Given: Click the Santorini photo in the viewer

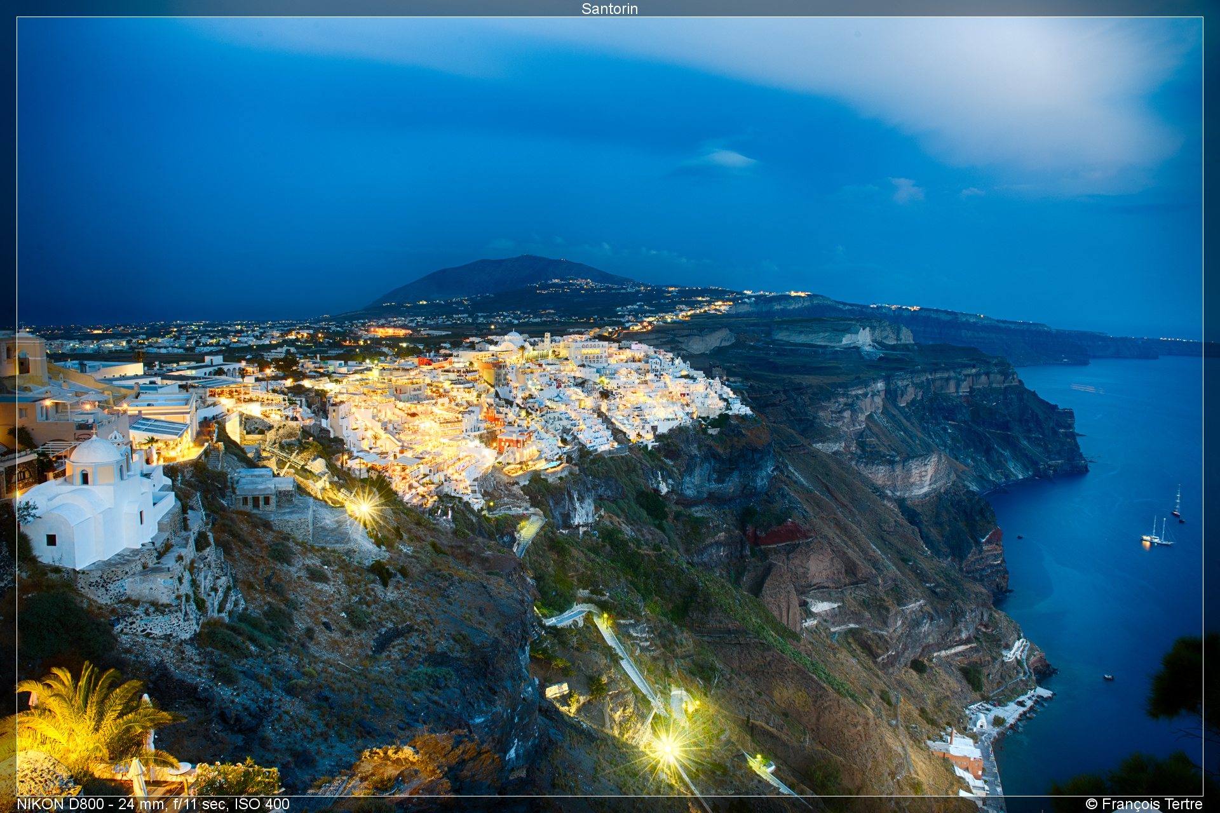Looking at the screenshot, I should click(610, 406).
